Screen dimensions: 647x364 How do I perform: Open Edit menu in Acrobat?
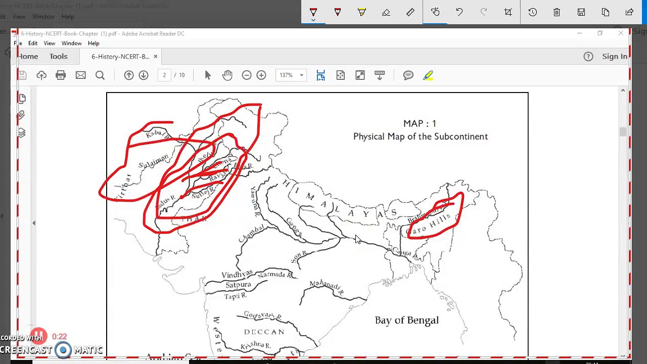pyautogui.click(x=33, y=43)
